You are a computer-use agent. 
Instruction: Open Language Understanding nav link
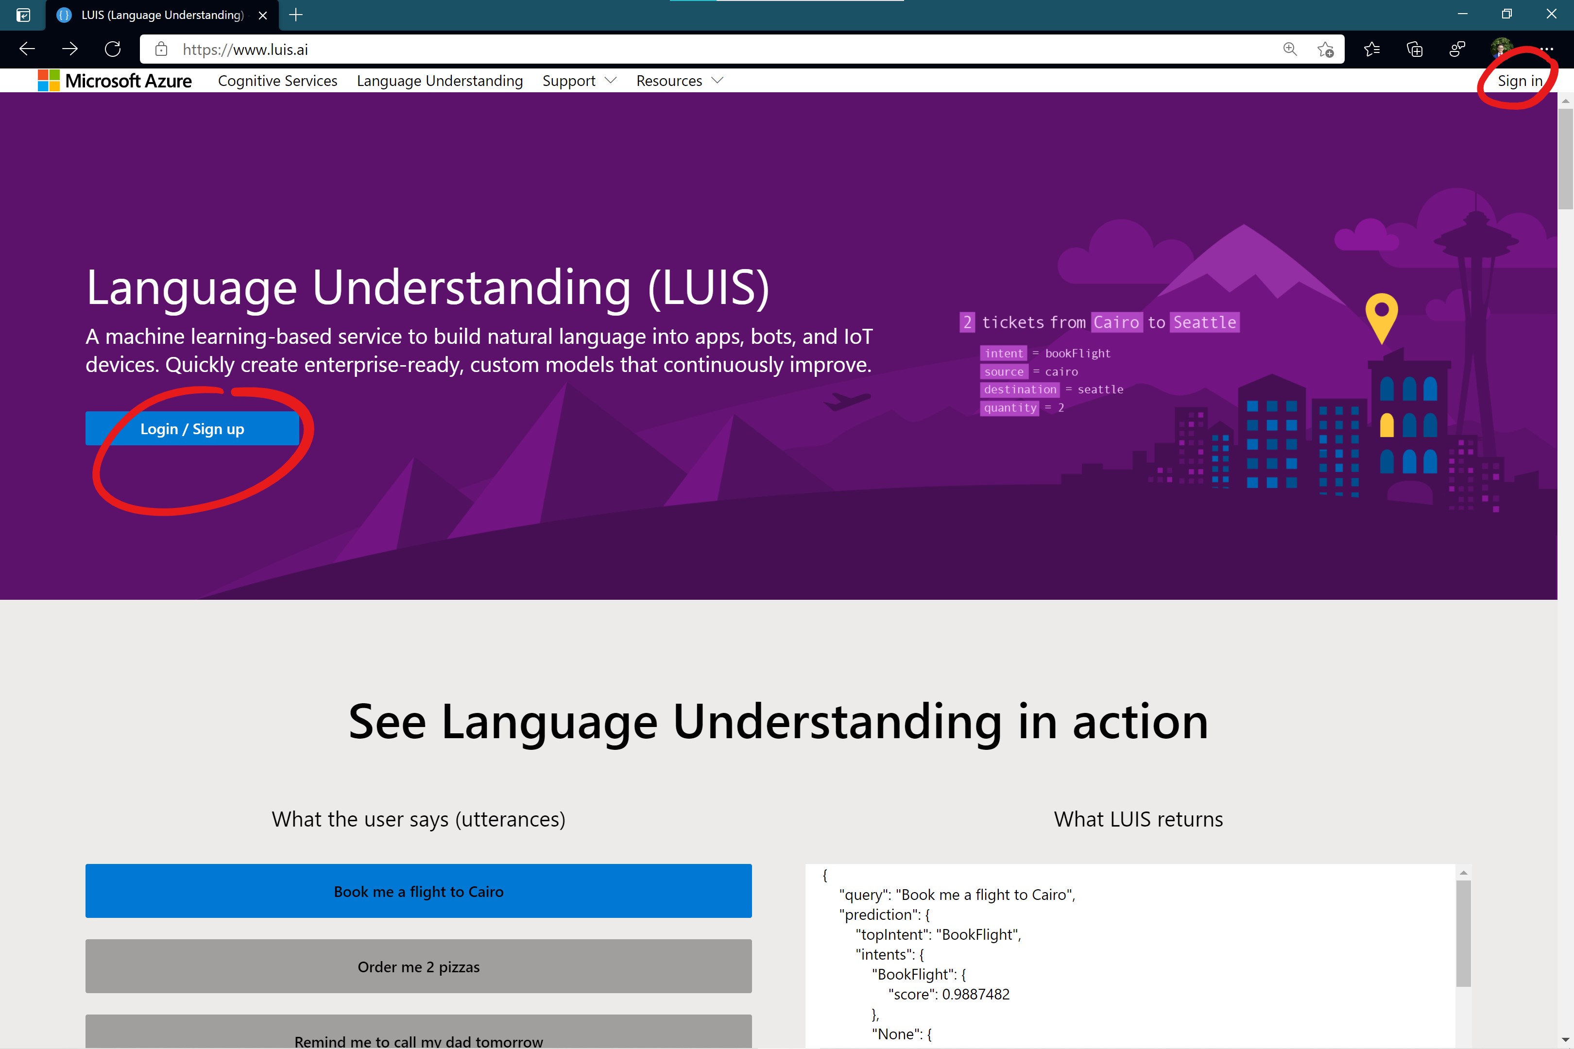point(440,80)
